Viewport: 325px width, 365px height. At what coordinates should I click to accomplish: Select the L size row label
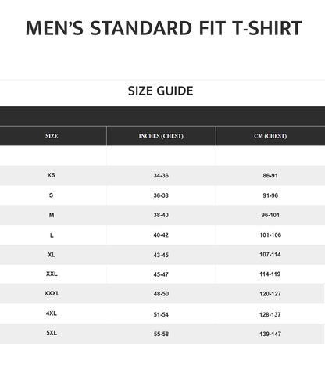click(52, 235)
